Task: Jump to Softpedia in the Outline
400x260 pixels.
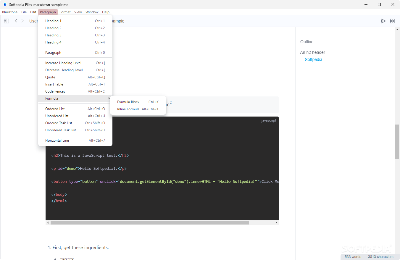Action: 313,59
